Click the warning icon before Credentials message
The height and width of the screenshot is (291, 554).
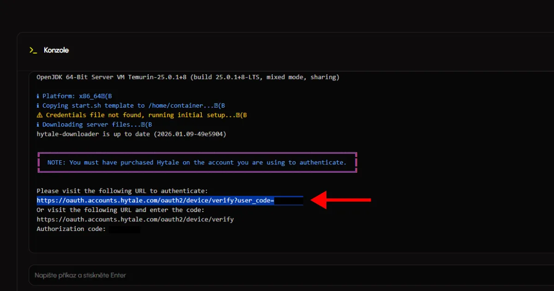pyautogui.click(x=39, y=115)
